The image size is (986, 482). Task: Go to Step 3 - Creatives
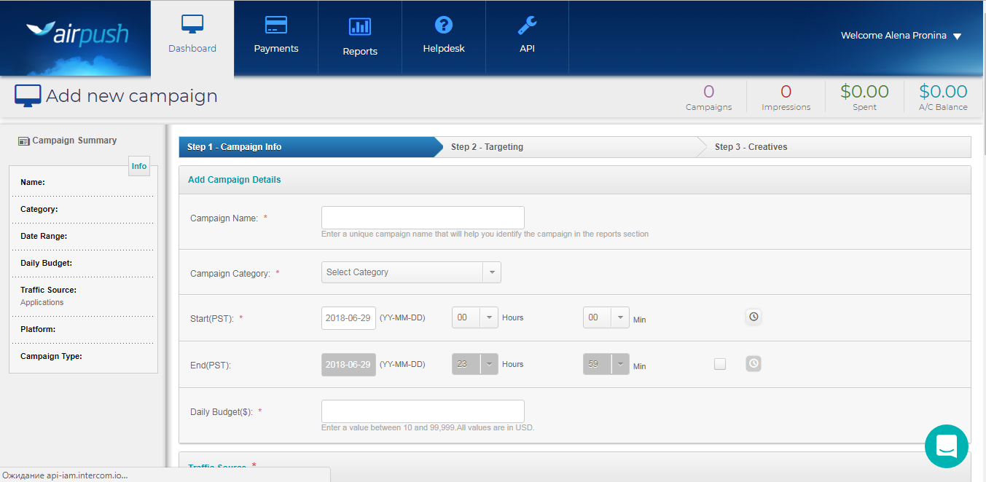click(751, 147)
